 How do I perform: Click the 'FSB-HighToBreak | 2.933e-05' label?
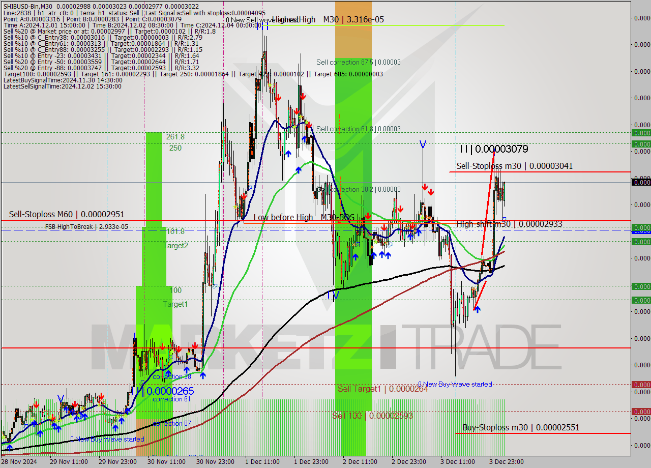tap(86, 227)
